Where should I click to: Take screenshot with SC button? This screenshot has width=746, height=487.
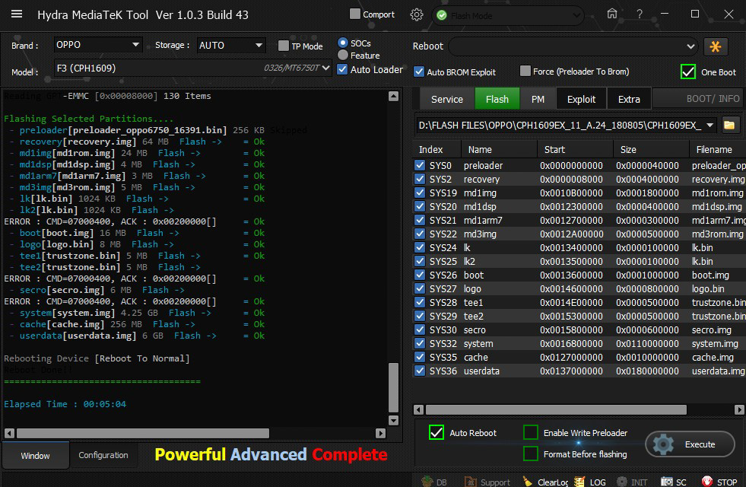tap(673, 481)
